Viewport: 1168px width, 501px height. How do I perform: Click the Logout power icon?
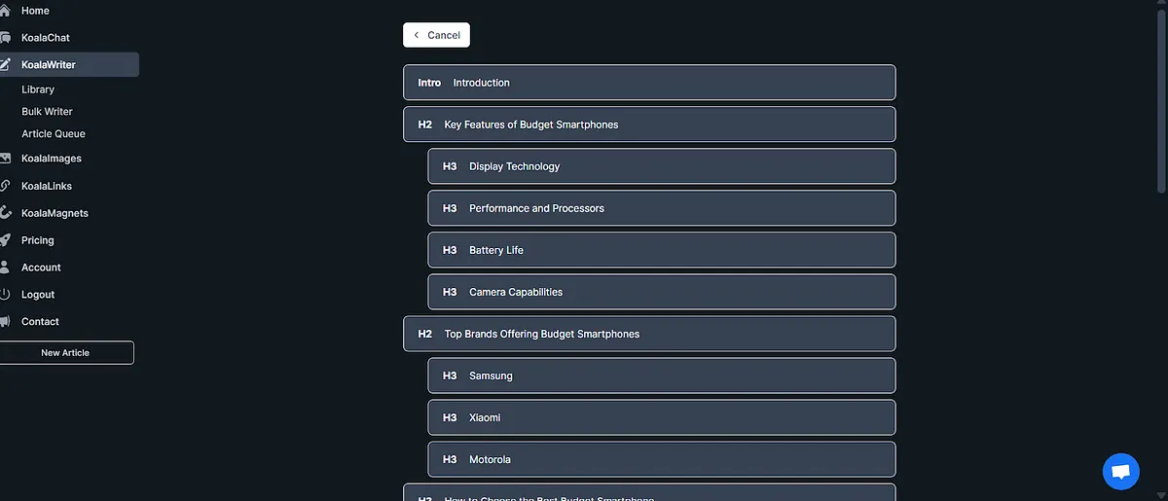coord(5,295)
